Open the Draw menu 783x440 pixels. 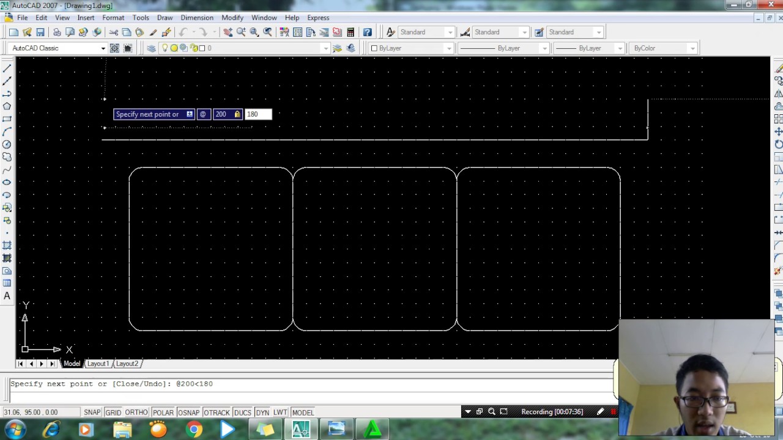click(x=165, y=18)
